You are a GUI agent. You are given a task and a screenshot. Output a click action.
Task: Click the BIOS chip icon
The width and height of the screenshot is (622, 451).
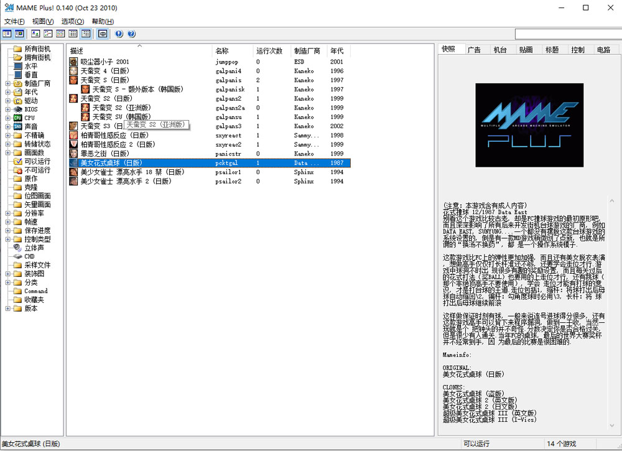tap(18, 109)
